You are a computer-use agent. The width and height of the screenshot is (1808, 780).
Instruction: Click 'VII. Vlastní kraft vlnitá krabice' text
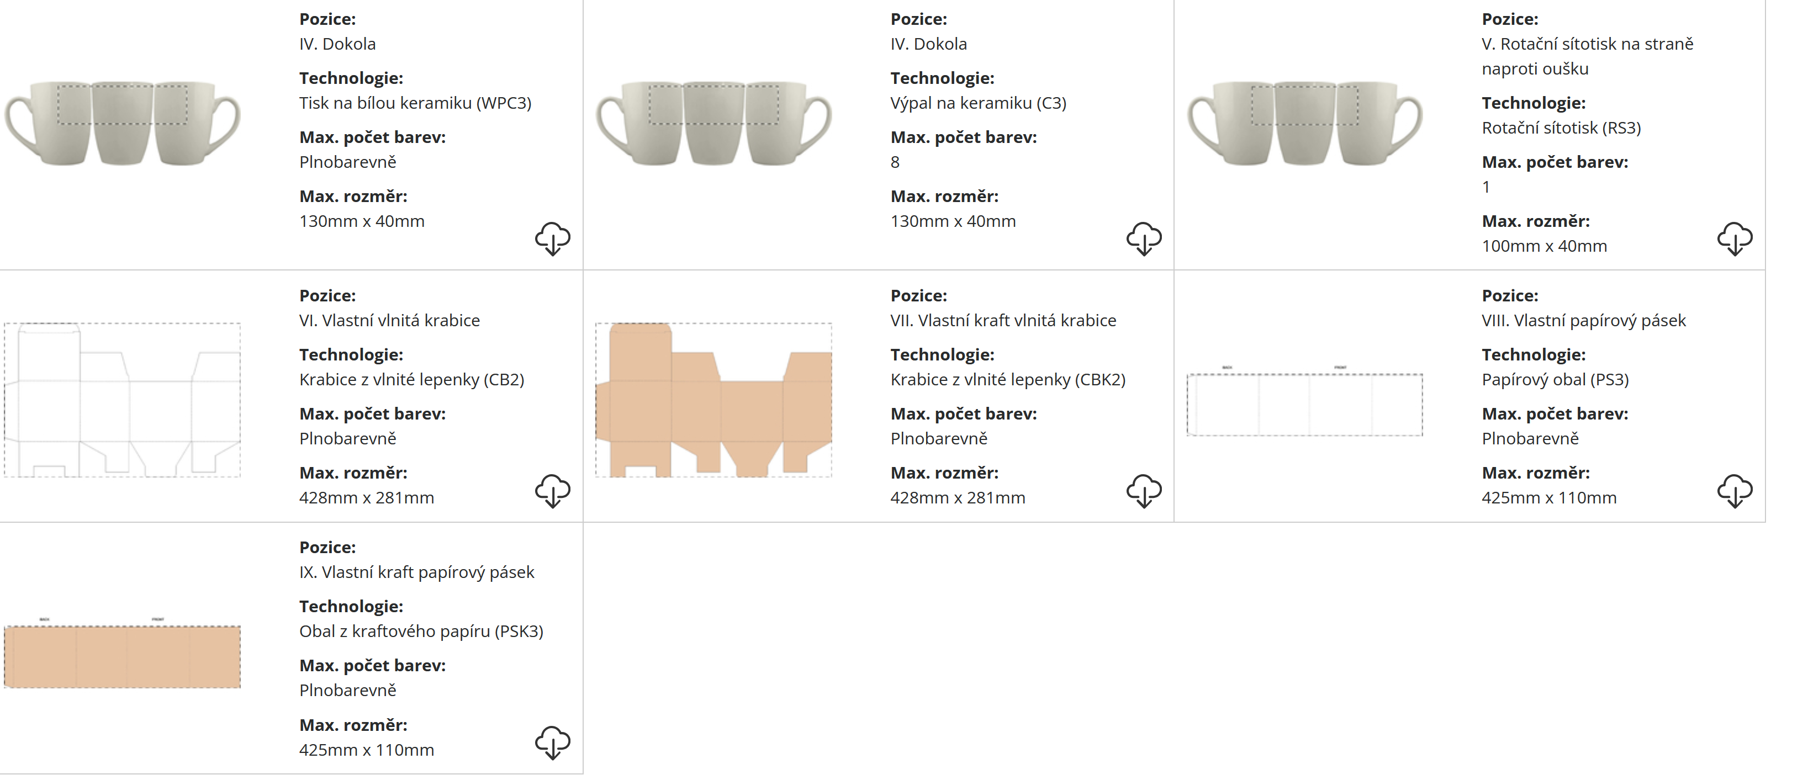(x=1003, y=321)
